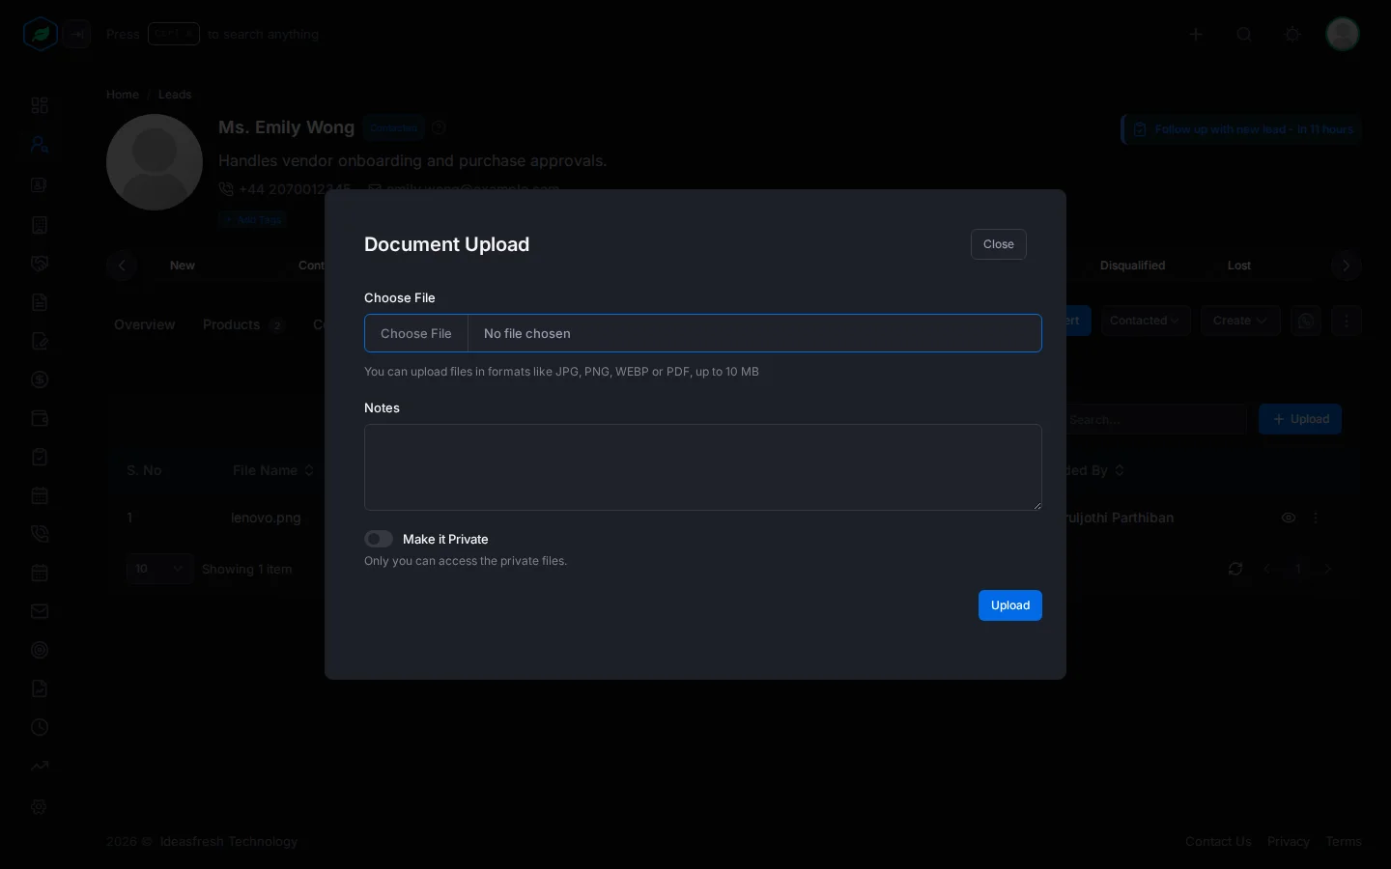The image size is (1391, 869).
Task: Open the Privacy footer link
Action: [x=1289, y=842]
